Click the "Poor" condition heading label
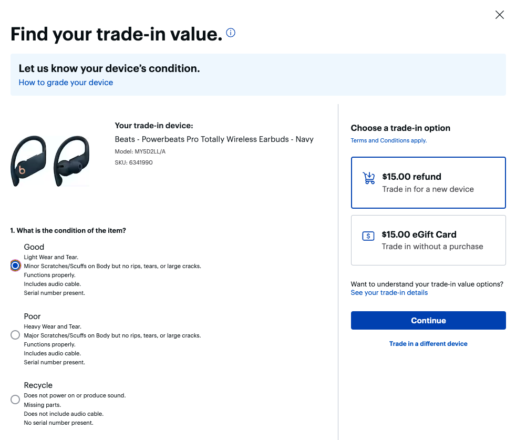Screen dimensions: 516x440 (x=33, y=316)
